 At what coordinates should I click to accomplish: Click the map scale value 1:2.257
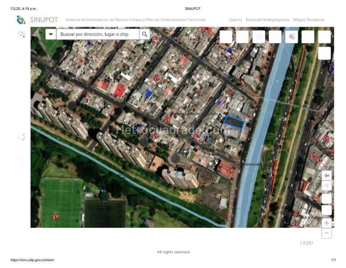[306, 243]
